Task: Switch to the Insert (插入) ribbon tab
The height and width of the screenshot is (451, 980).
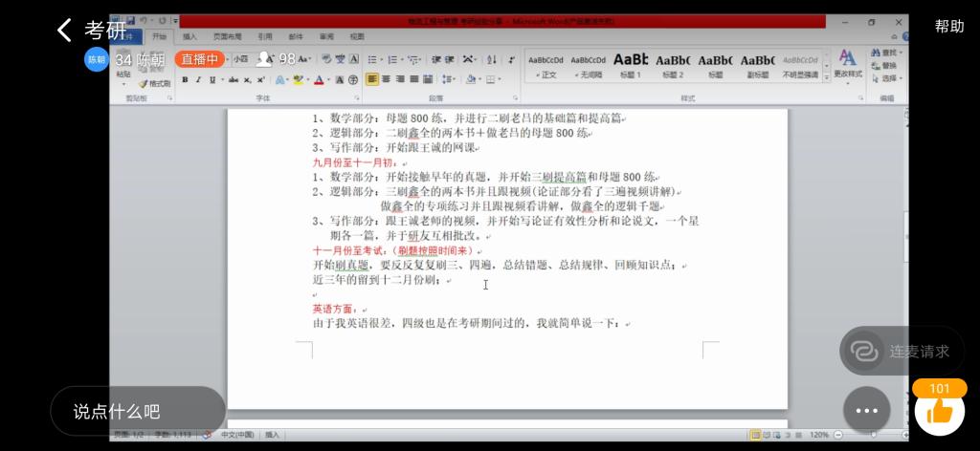Action: [189, 36]
